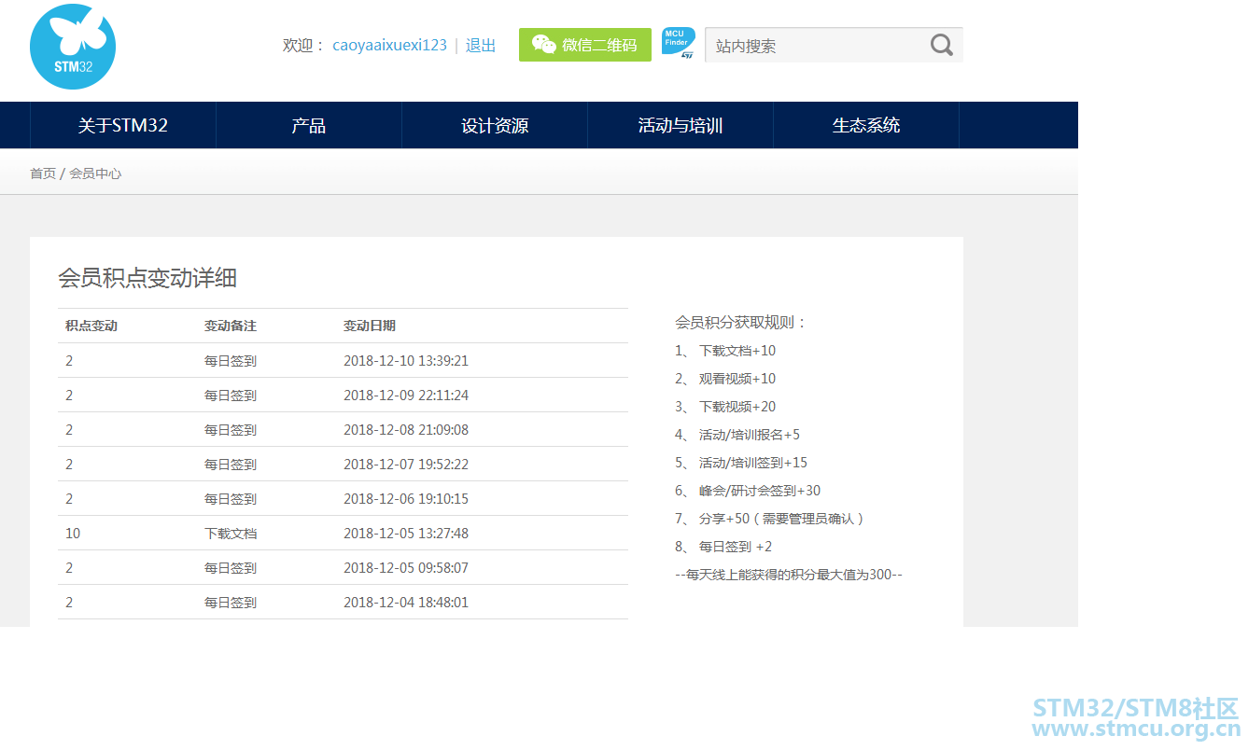Click points value 10 in table
The height and width of the screenshot is (750, 1249).
point(73,534)
